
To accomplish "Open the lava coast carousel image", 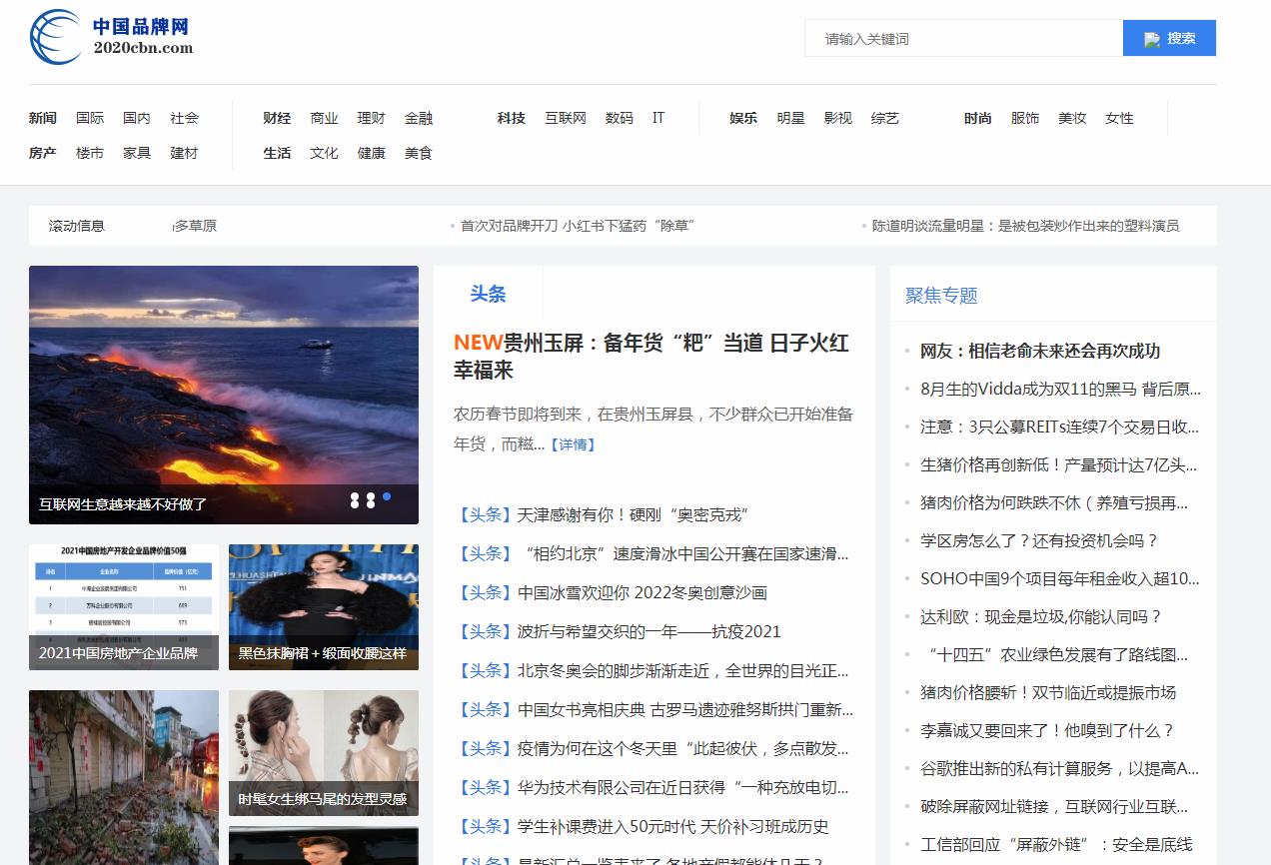I will 224,395.
